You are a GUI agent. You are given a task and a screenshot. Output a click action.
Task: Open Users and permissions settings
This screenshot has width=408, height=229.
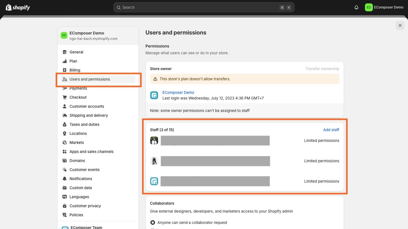[98, 79]
